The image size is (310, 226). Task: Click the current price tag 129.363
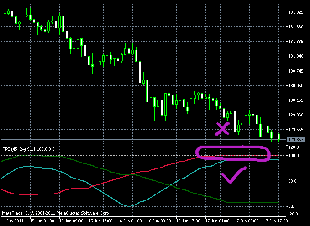pos(296,140)
